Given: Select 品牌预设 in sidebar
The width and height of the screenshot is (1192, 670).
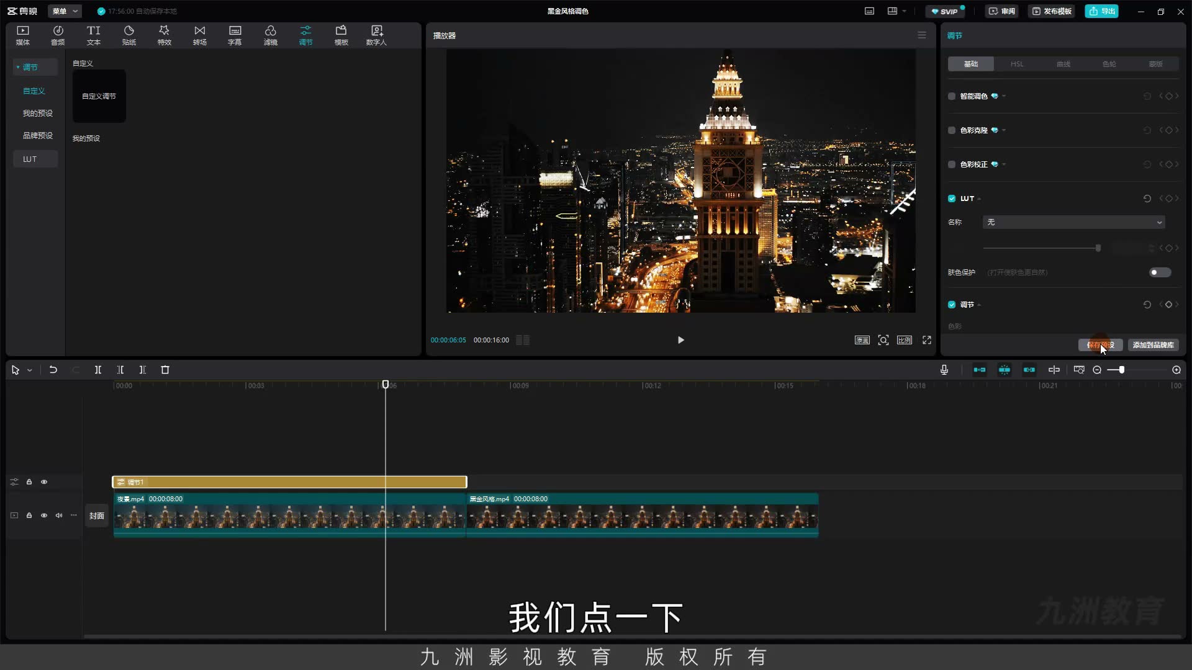Looking at the screenshot, I should click(37, 135).
